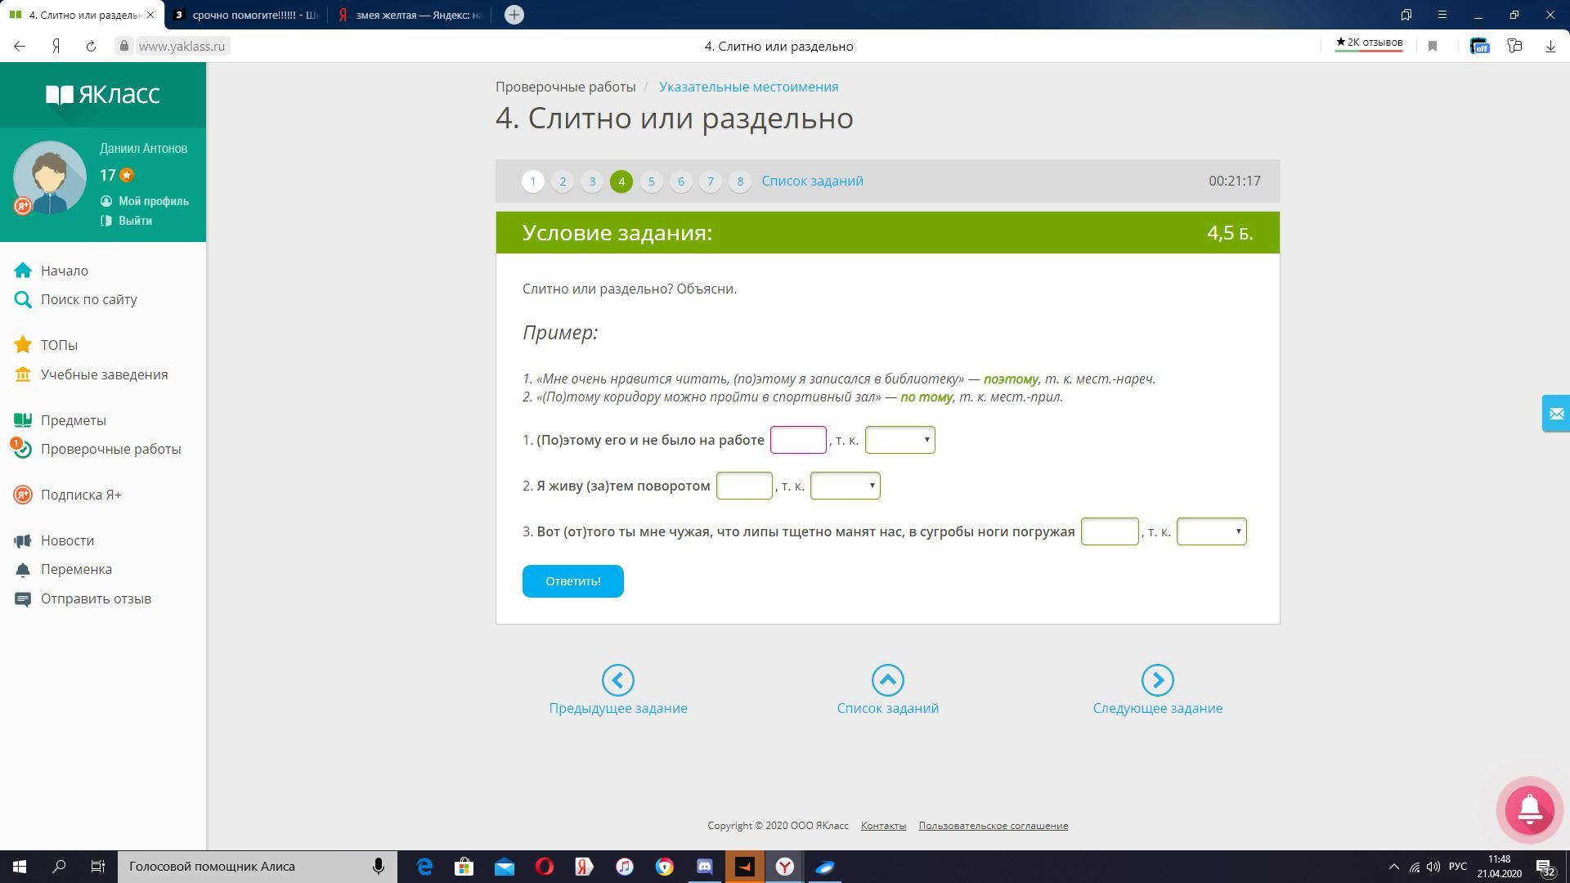Expand the explanation dropdown for sentence 3
The image size is (1570, 883).
[1211, 531]
